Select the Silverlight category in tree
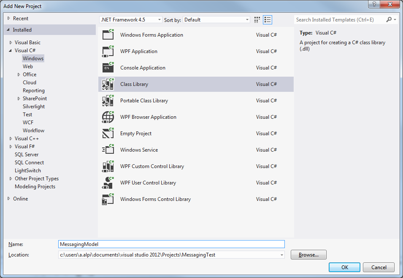The height and width of the screenshot is (278, 403). coord(34,107)
